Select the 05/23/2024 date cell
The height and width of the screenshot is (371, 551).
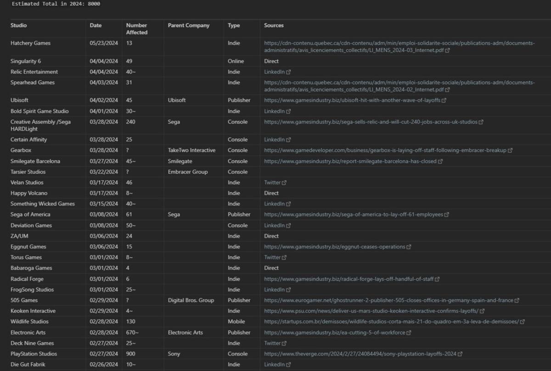point(104,43)
